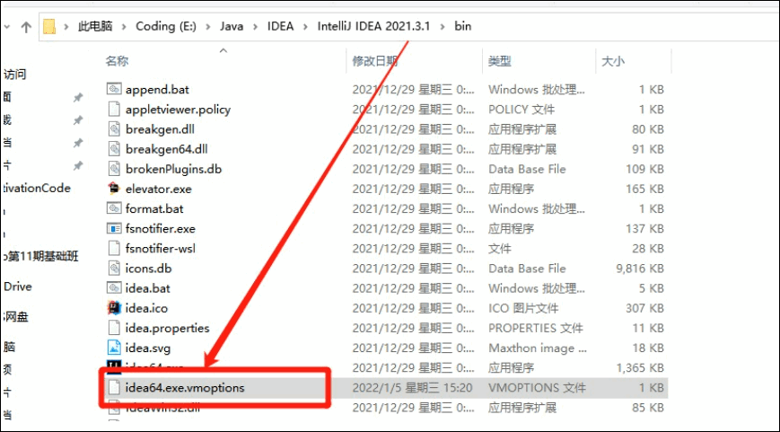
Task: Expand the chevron after Java breadcrumb
Action: point(256,26)
